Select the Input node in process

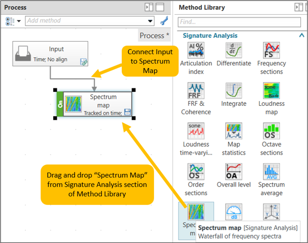(x=50, y=53)
